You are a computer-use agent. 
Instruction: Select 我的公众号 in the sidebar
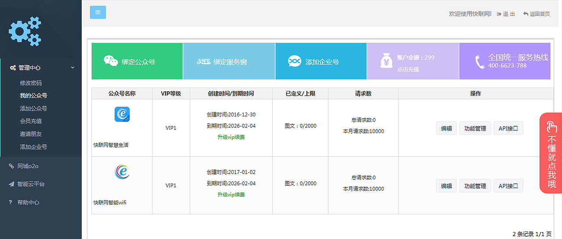point(33,95)
